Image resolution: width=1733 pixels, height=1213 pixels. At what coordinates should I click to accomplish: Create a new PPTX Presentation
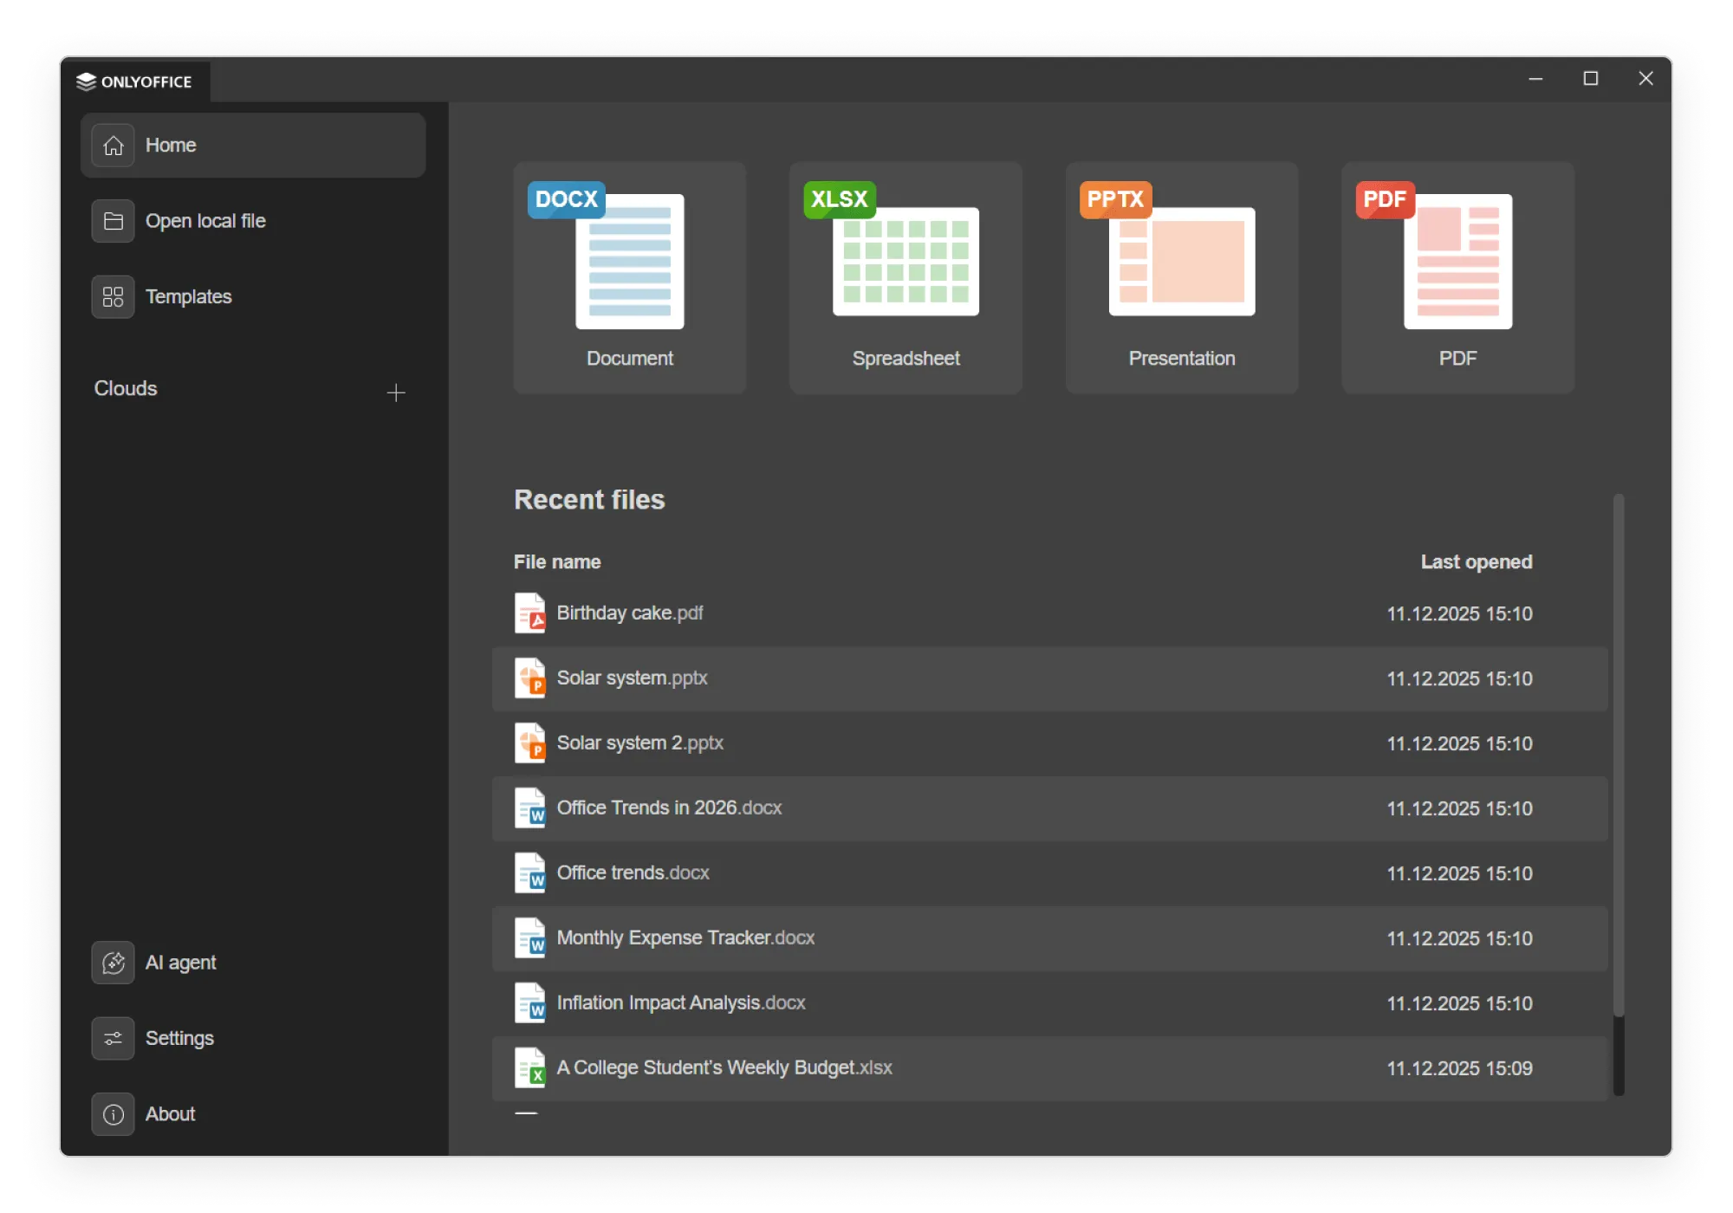coord(1182,277)
